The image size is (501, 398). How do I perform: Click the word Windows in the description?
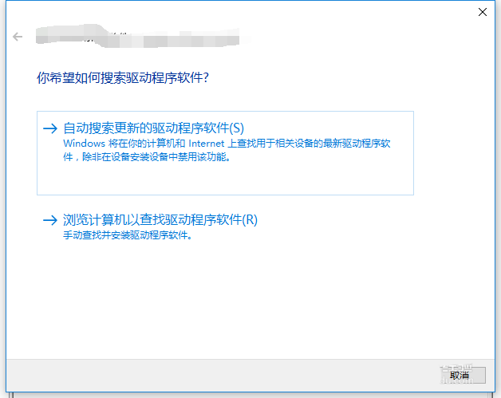[84, 144]
